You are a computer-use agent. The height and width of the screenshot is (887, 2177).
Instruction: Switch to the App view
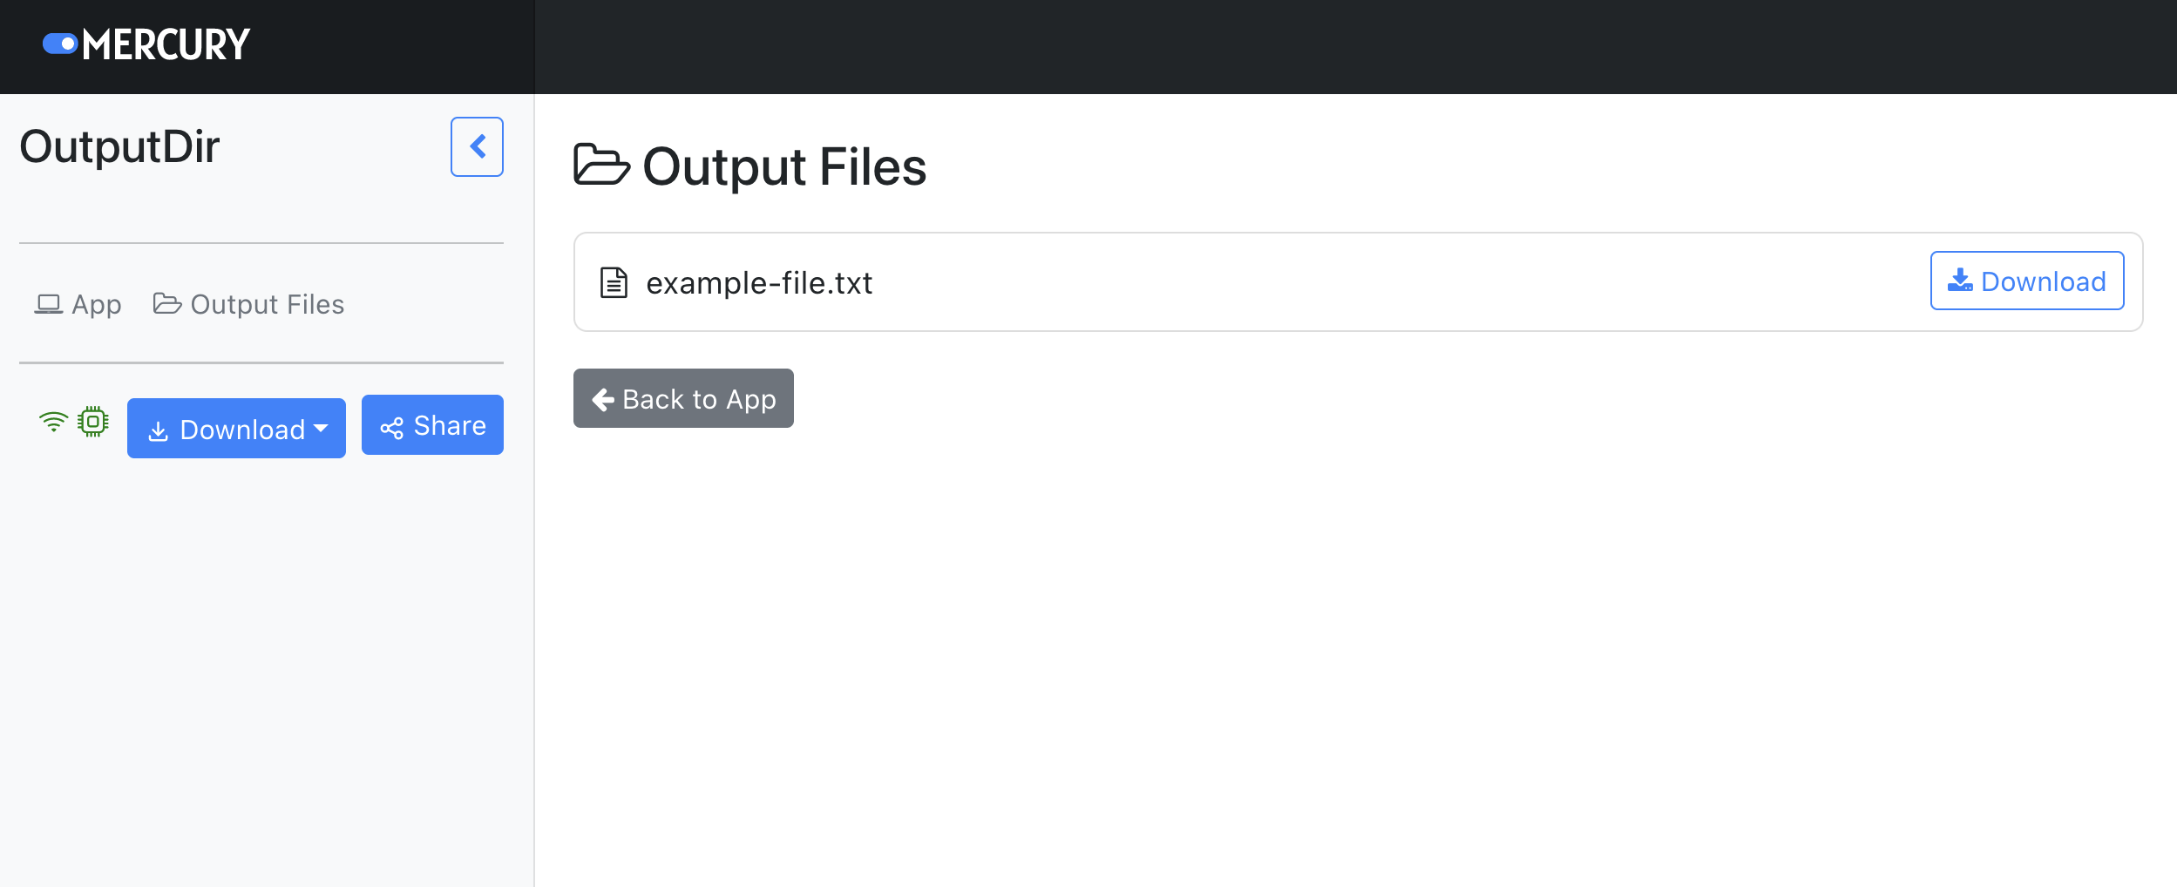click(77, 303)
